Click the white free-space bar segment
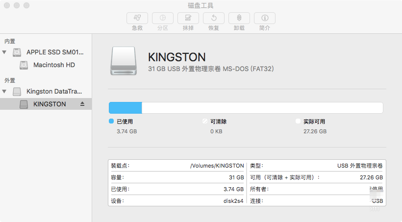Viewport: 402px width, 222px height. 262,108
